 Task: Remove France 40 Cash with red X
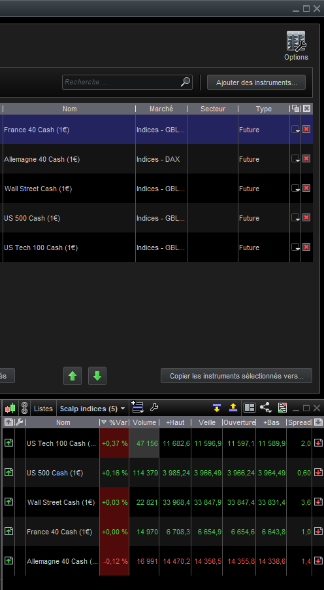(306, 129)
